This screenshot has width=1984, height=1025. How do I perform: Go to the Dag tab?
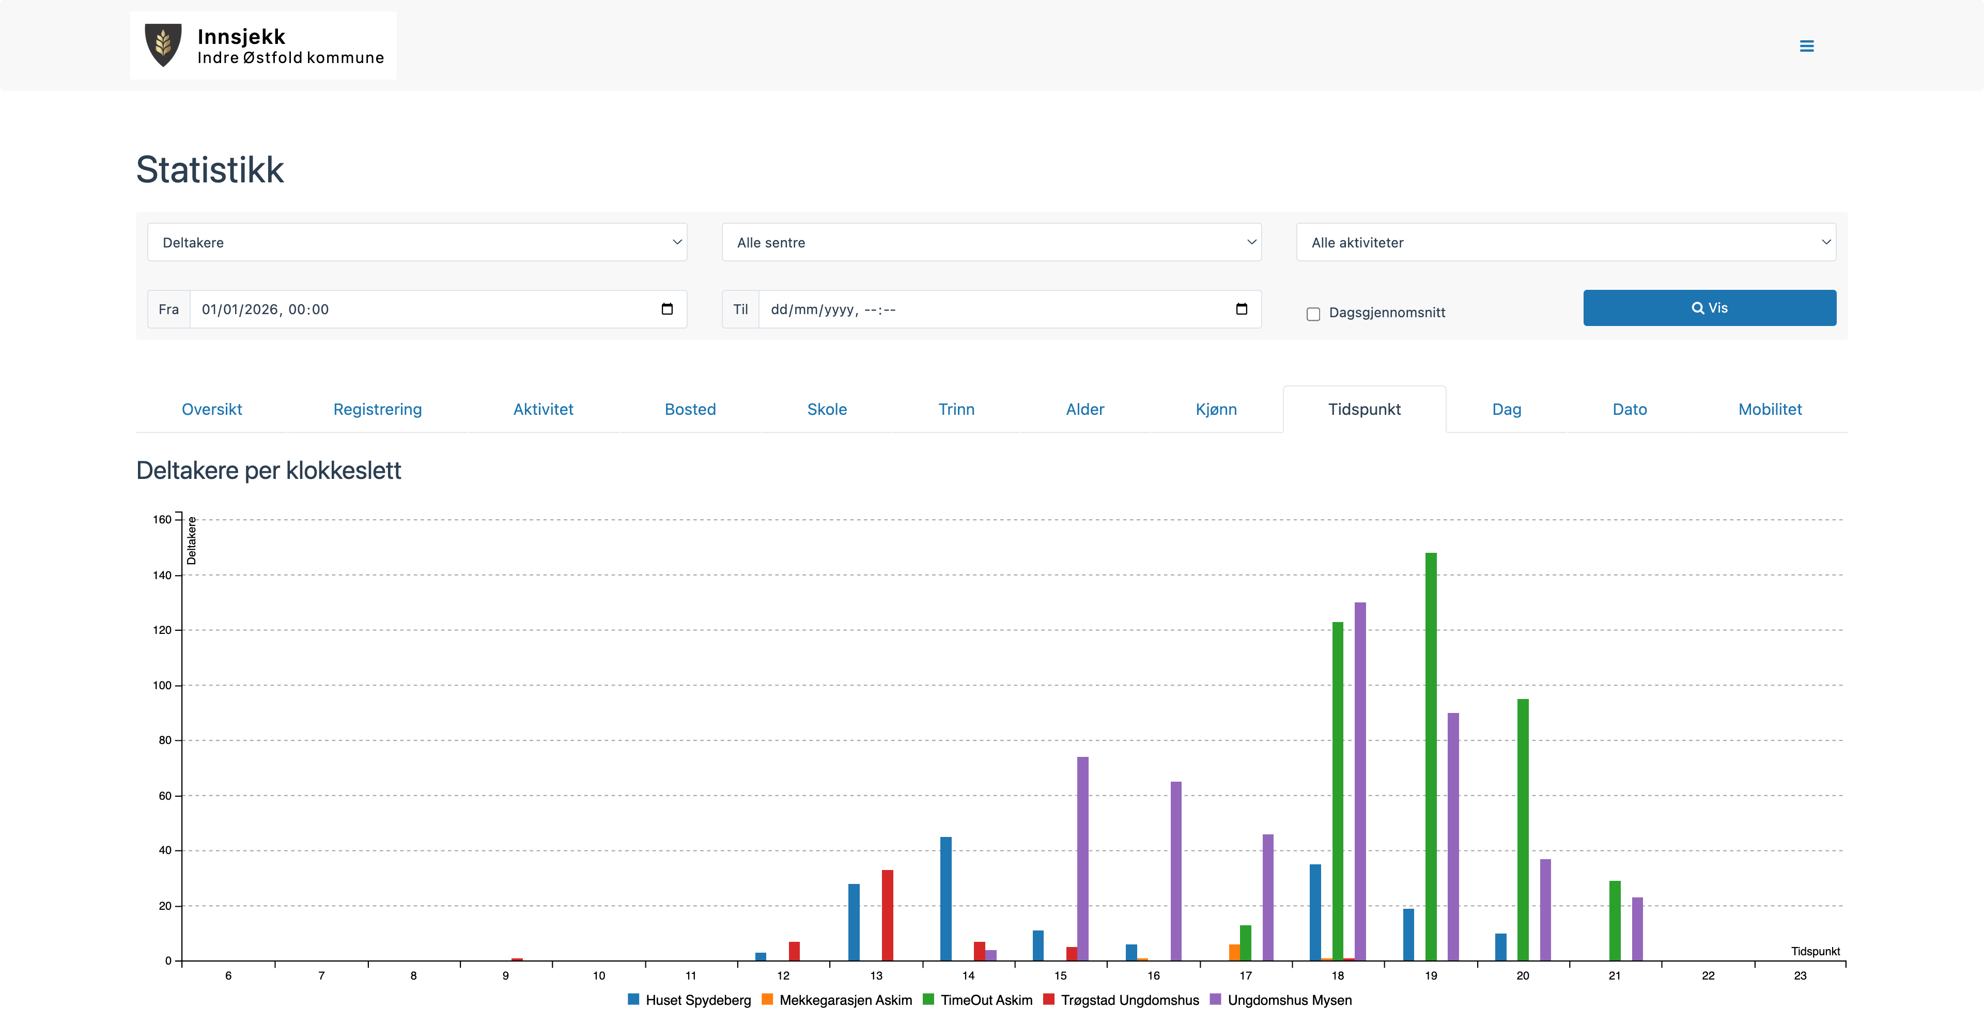pyautogui.click(x=1506, y=410)
